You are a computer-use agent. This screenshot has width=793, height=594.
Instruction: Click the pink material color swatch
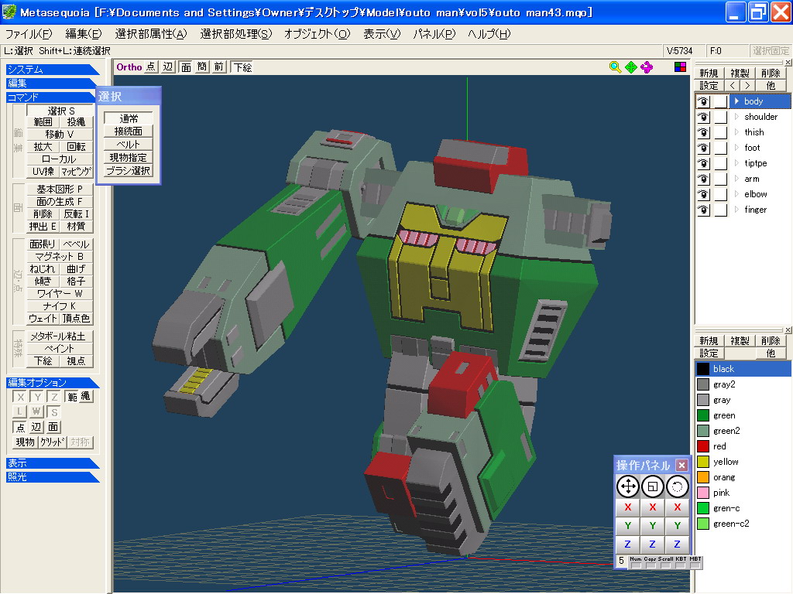tap(703, 493)
